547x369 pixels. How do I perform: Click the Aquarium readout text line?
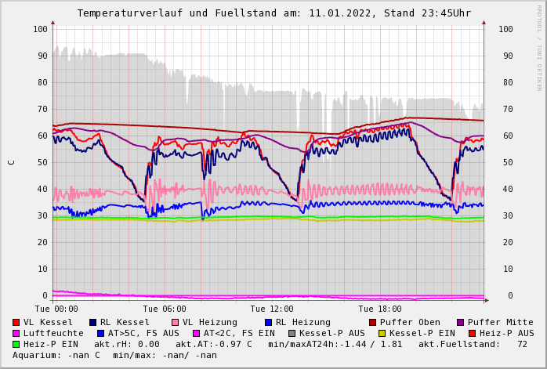pyautogui.click(x=114, y=355)
